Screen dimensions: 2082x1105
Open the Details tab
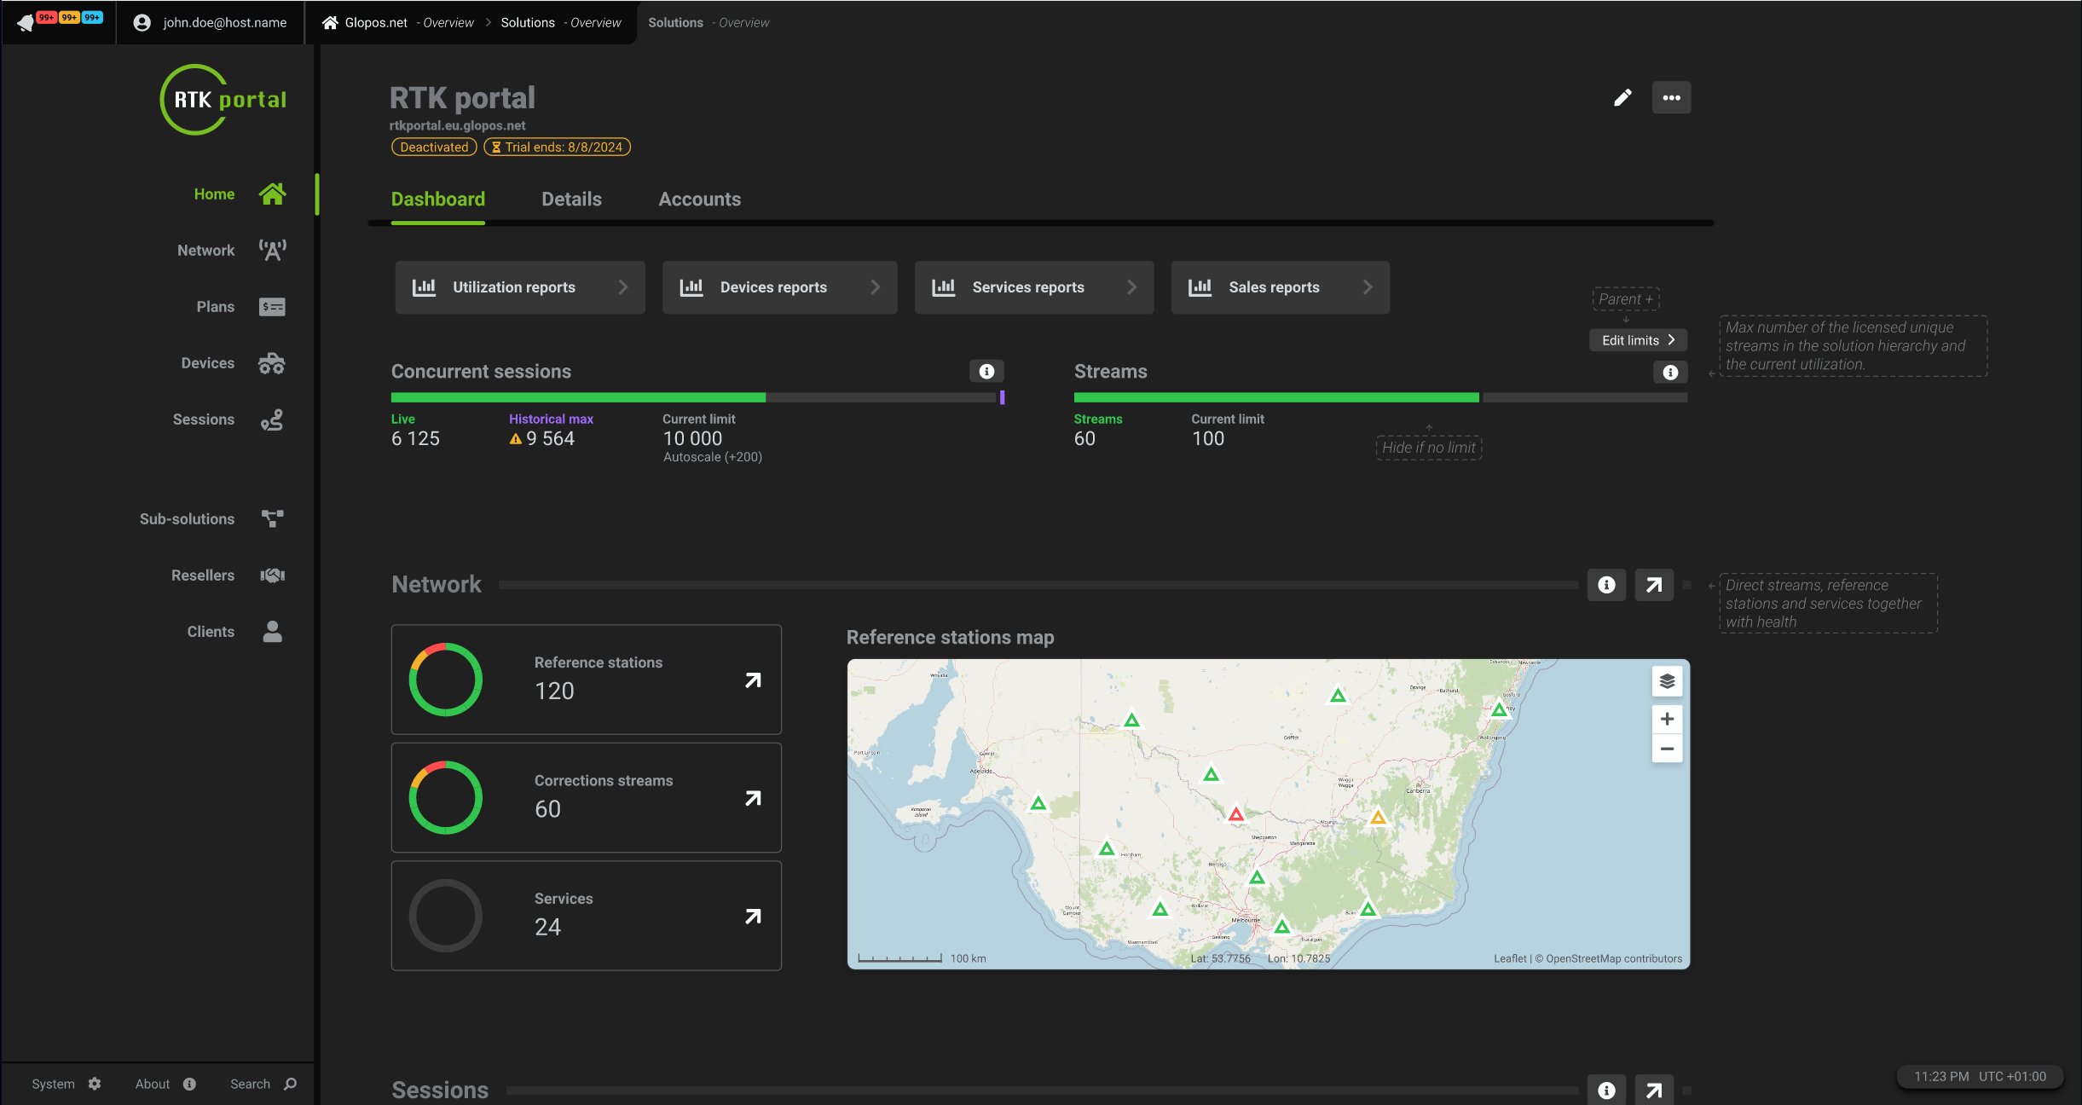click(x=571, y=199)
